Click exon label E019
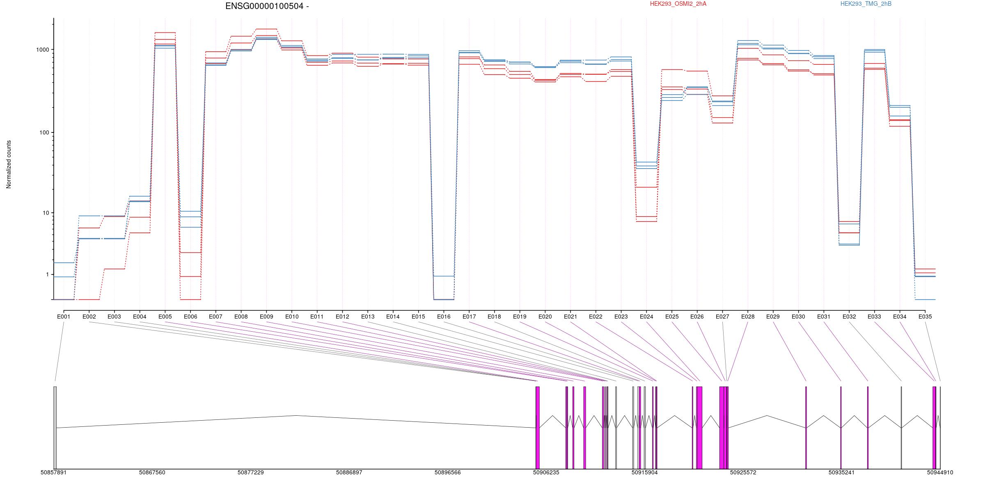 [520, 317]
